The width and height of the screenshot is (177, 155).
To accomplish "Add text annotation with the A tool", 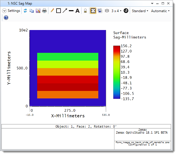I will (x=78, y=11).
